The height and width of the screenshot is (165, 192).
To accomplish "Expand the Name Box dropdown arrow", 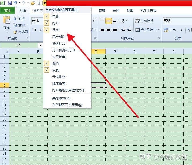I will click(x=40, y=45).
